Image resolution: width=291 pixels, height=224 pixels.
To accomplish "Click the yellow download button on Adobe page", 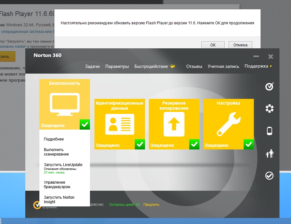I will [7, 57].
